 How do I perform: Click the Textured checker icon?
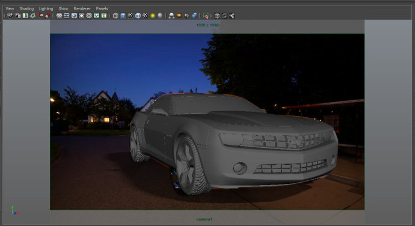pyautogui.click(x=145, y=16)
